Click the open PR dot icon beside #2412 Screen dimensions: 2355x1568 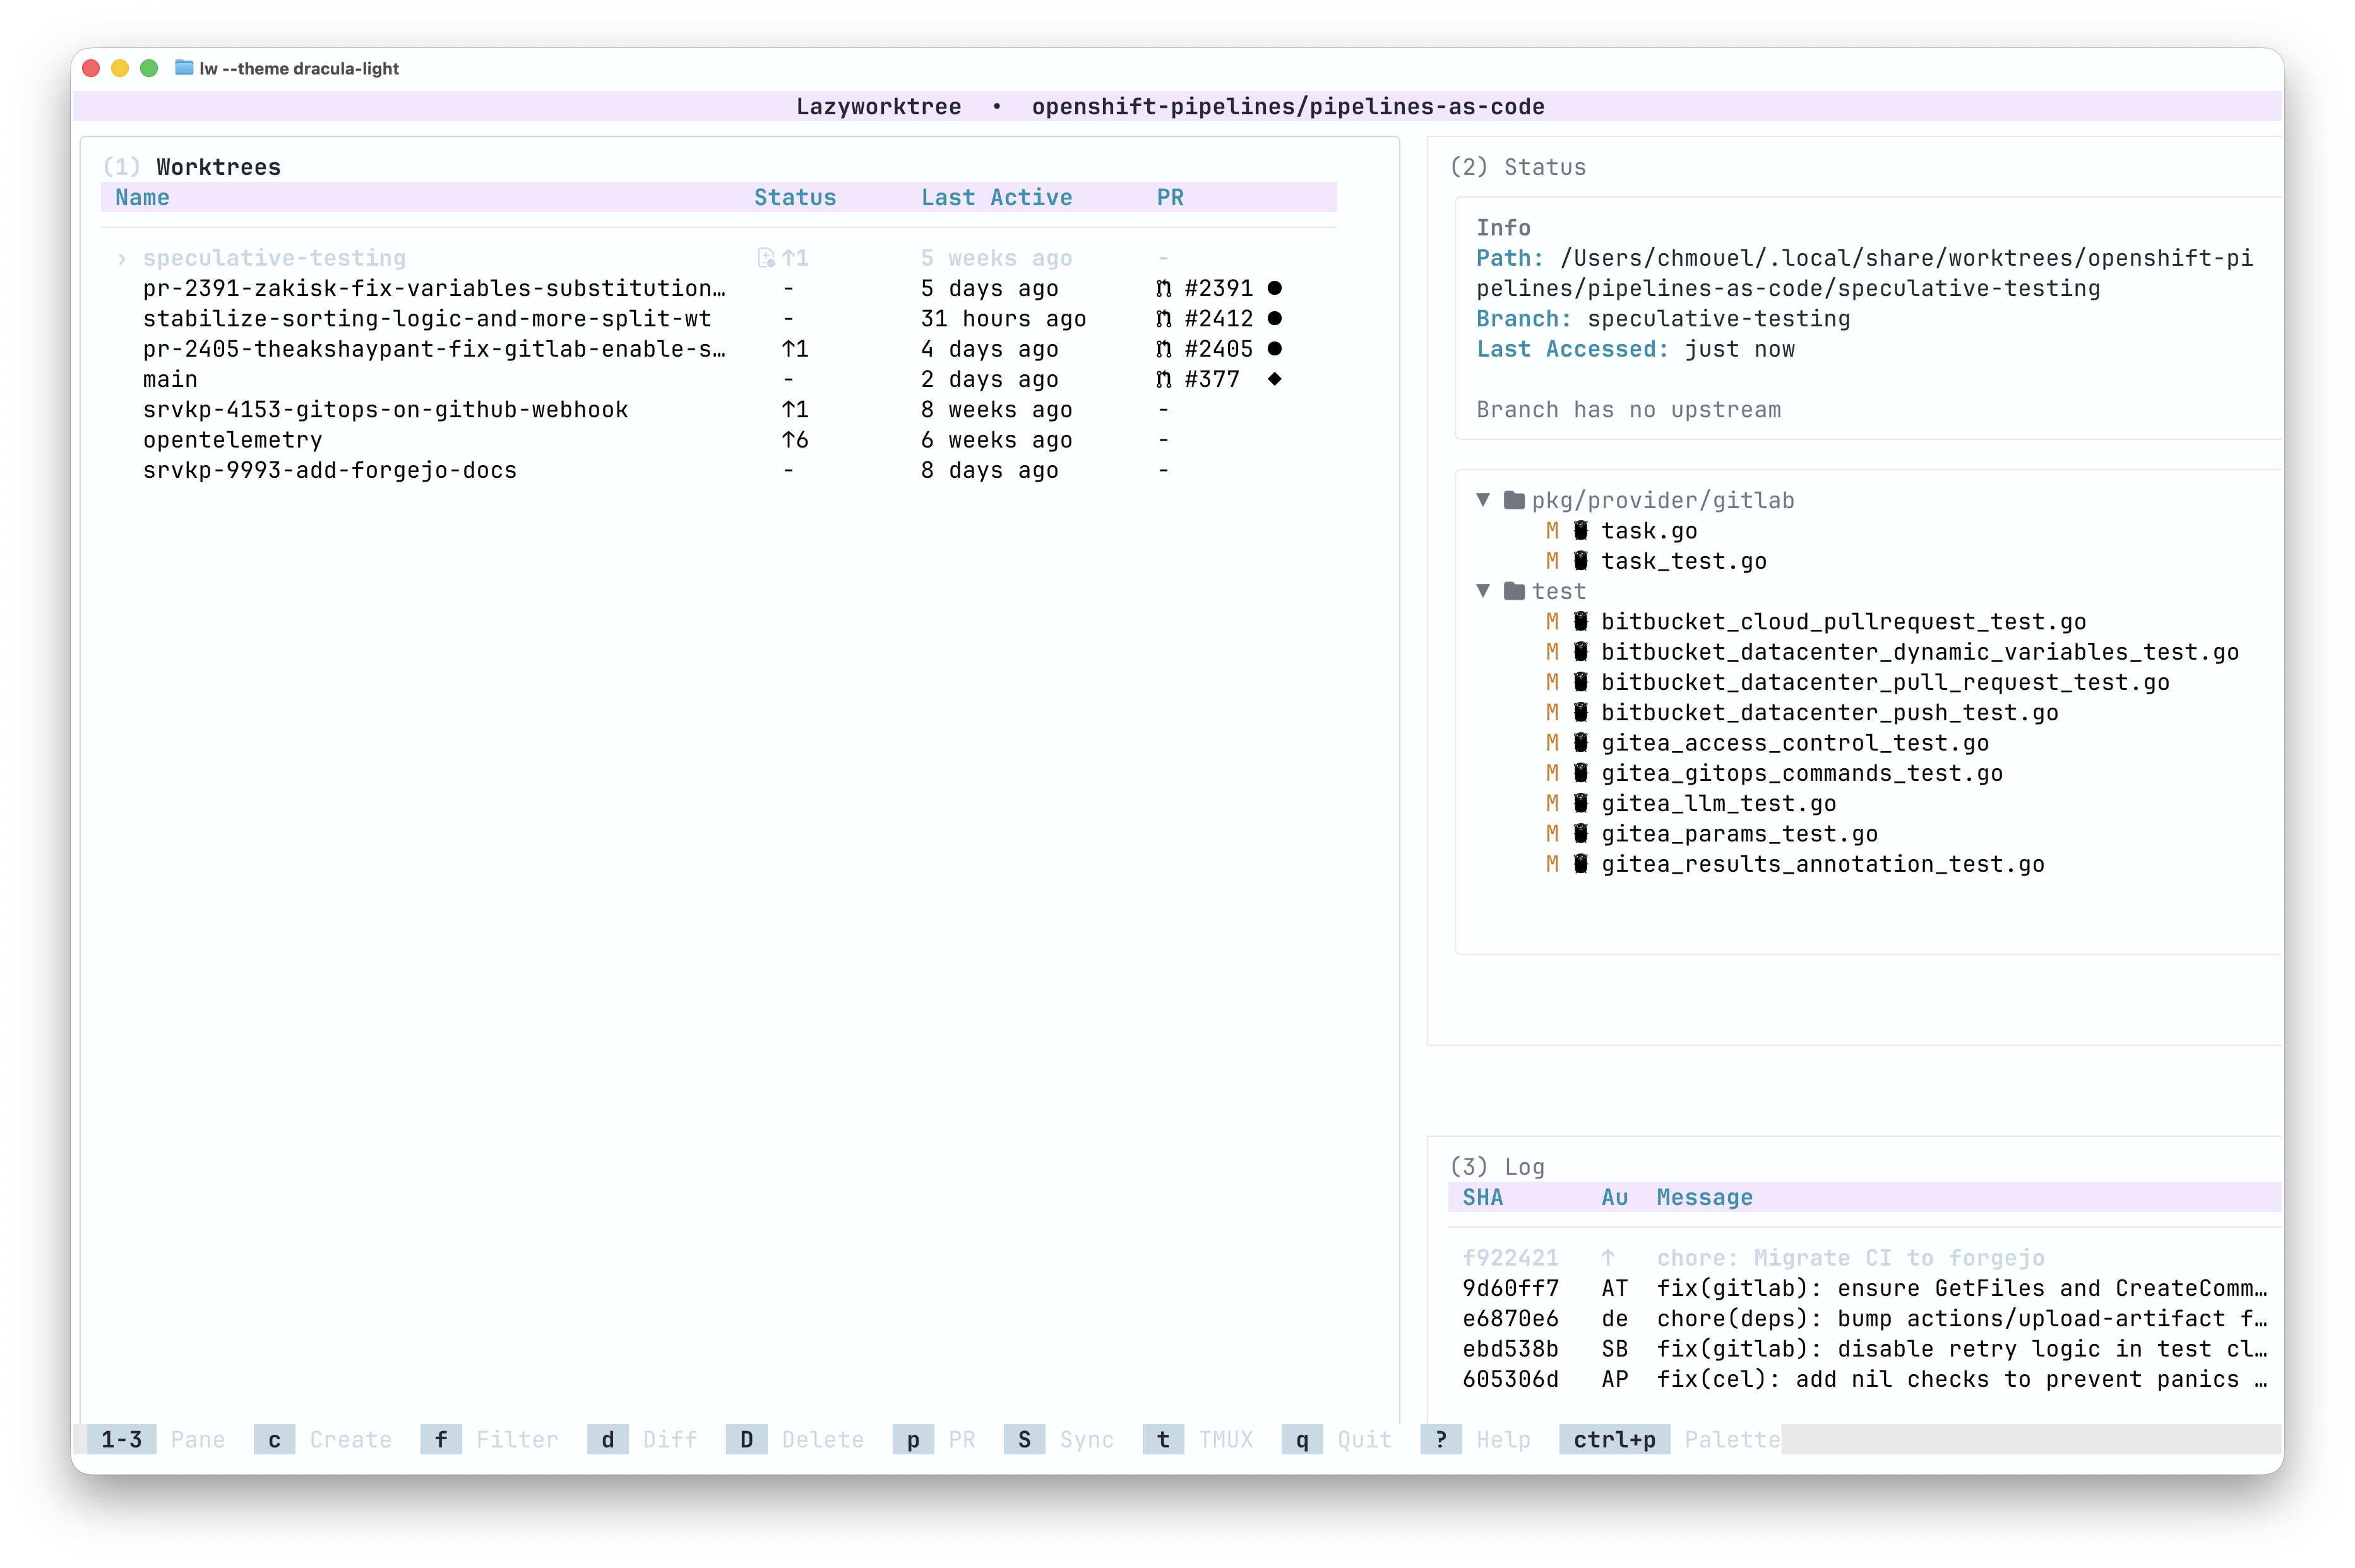click(x=1275, y=318)
